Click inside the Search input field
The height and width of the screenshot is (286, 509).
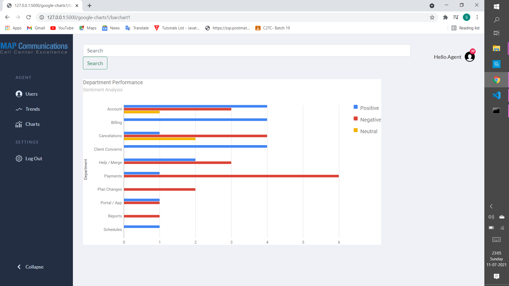[x=247, y=50]
